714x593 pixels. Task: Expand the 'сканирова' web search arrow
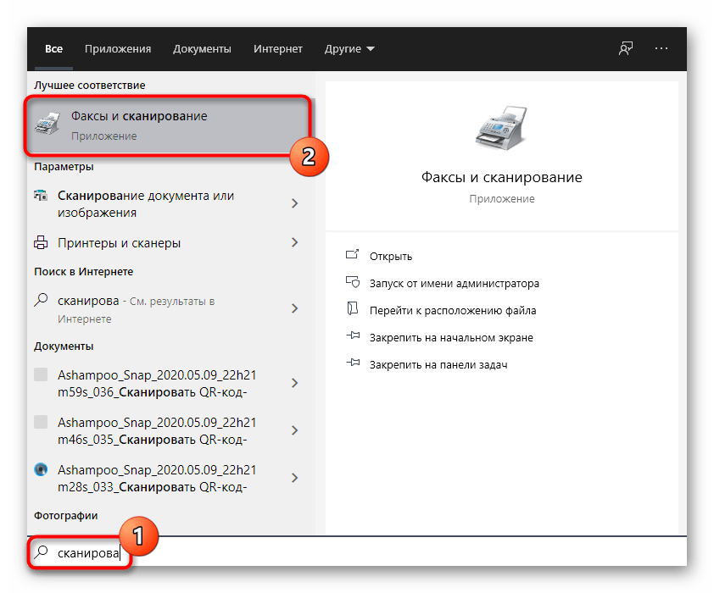click(x=294, y=308)
